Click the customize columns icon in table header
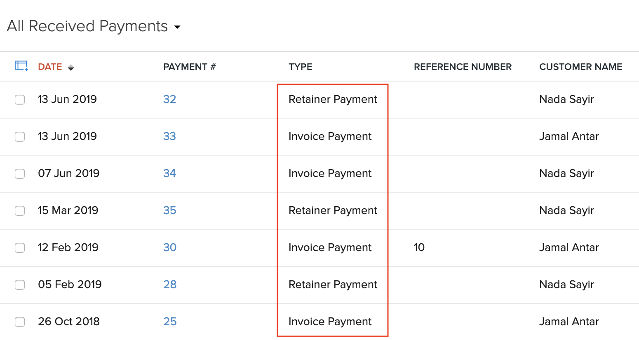This screenshot has height=340, width=639. [x=20, y=65]
